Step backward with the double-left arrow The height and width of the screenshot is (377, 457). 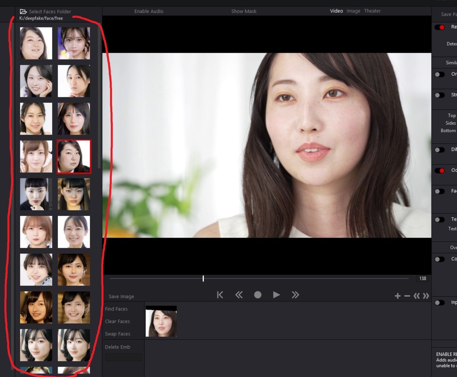(x=239, y=295)
